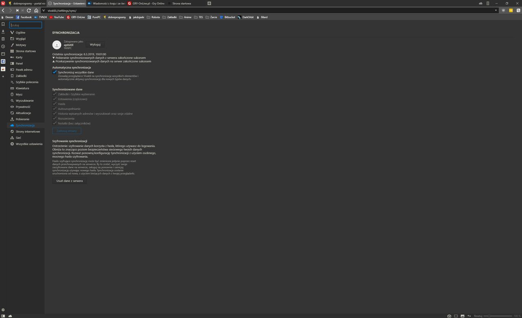This screenshot has width=522, height=318.
Task: Open Wszystkie ustawienia in sidebar
Action: pyautogui.click(x=26, y=144)
